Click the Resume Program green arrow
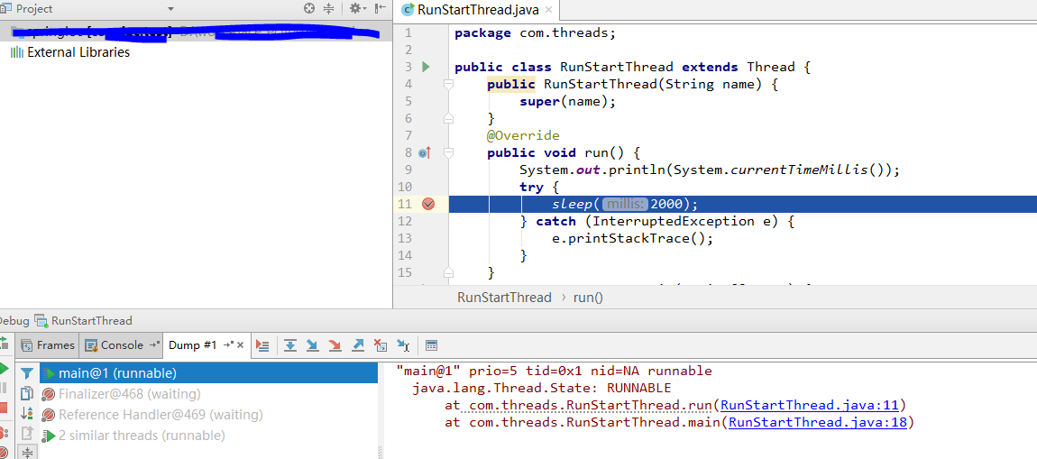1037x459 pixels. [x=4, y=369]
